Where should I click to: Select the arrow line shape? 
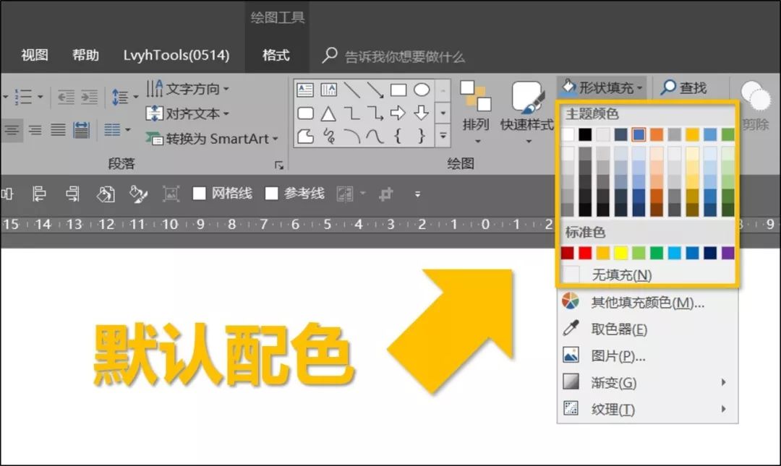375,90
